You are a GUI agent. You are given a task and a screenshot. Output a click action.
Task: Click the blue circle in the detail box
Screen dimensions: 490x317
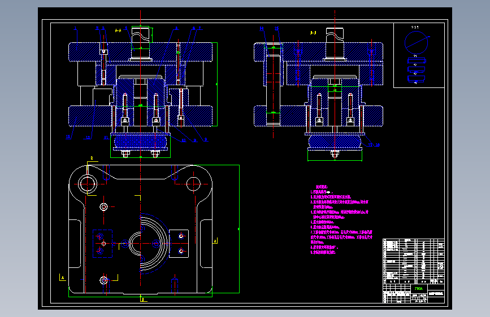pyautogui.click(x=417, y=43)
